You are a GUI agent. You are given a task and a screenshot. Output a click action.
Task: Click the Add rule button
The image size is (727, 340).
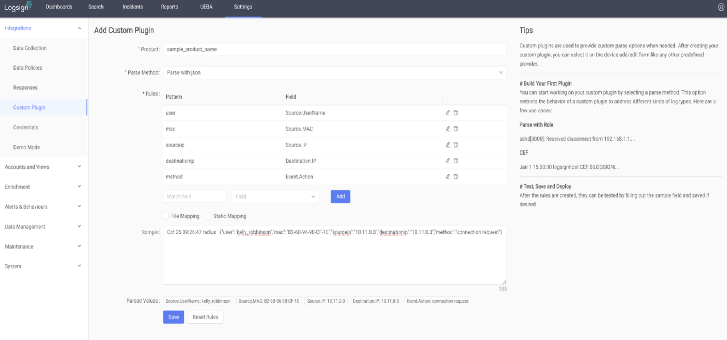[341, 197]
